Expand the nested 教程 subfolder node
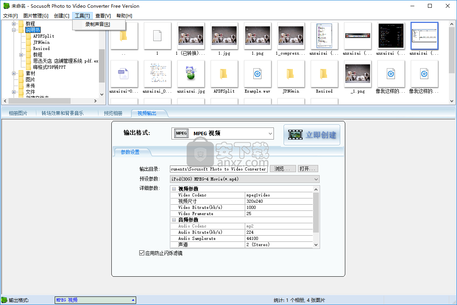The height and width of the screenshot is (305, 457). (x=21, y=55)
